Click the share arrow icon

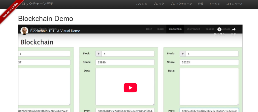coord(234,29)
